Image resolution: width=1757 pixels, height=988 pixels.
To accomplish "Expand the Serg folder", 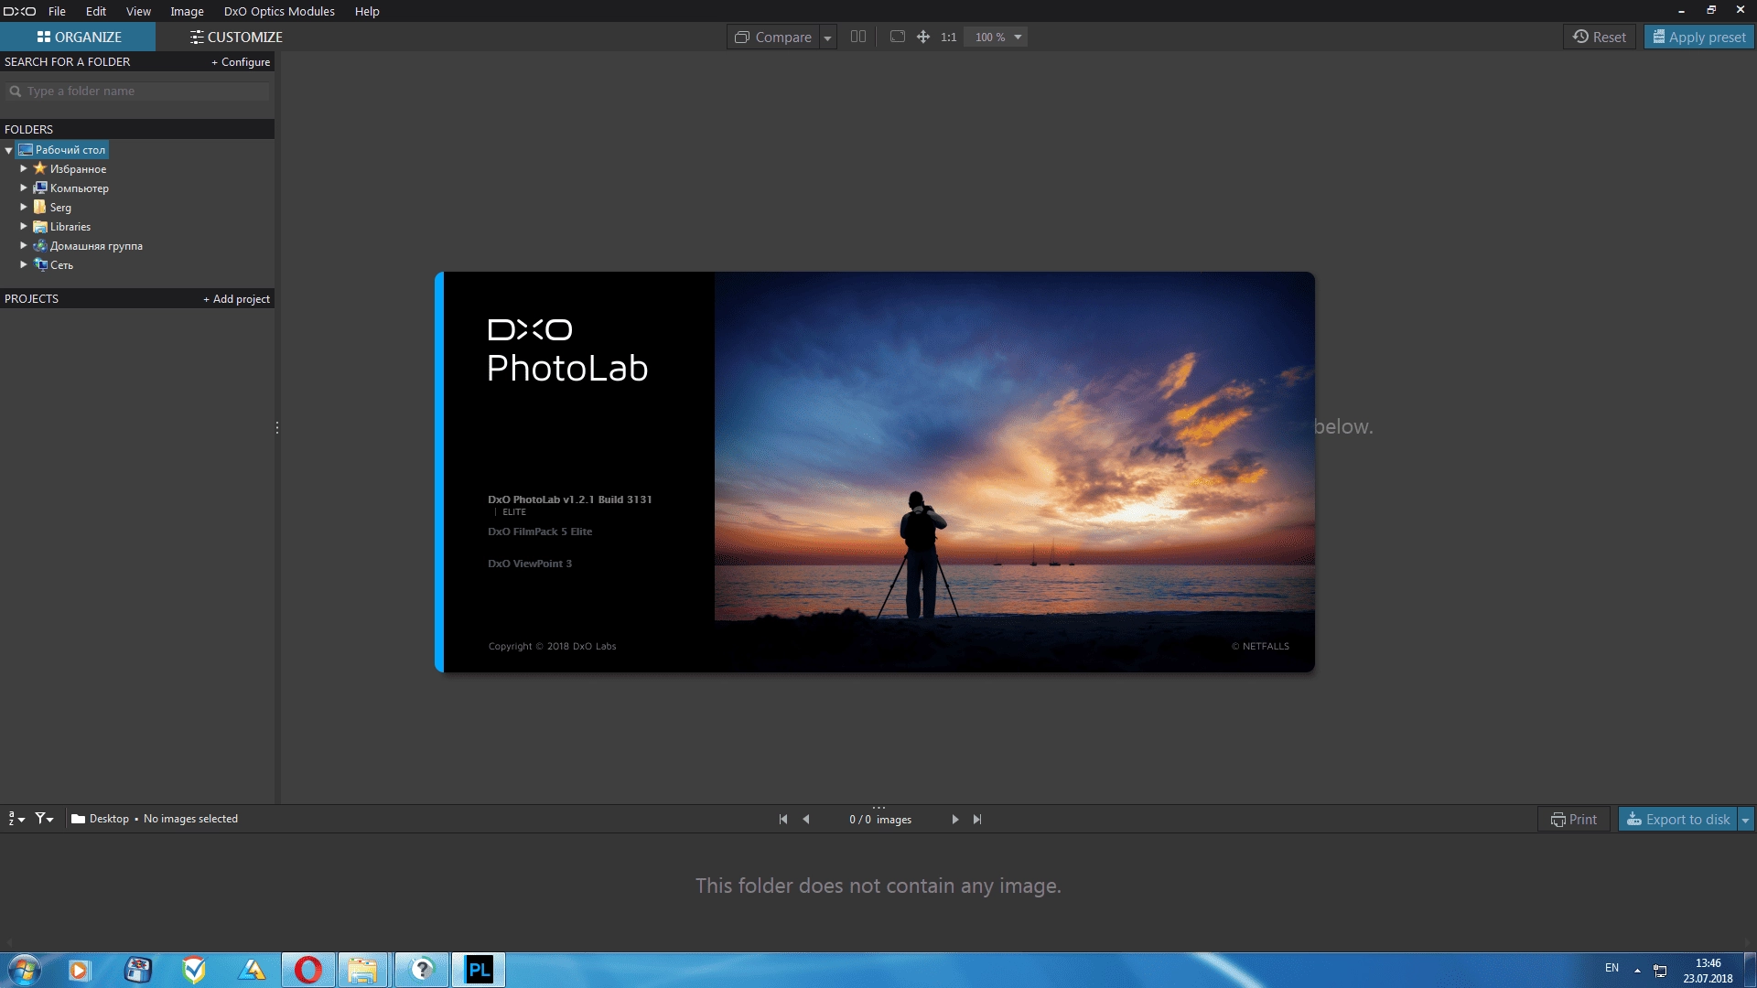I will (24, 207).
